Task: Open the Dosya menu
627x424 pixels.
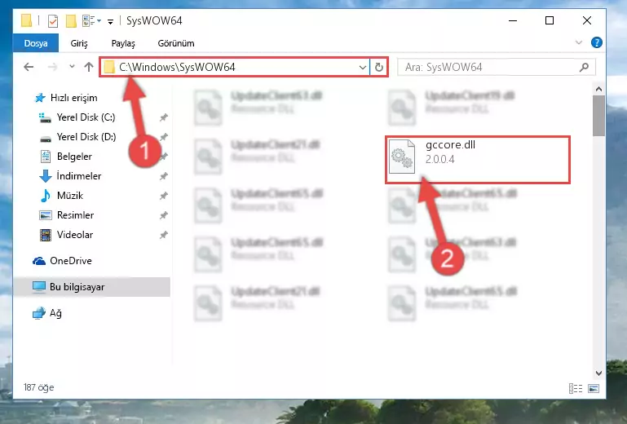Action: [36, 43]
